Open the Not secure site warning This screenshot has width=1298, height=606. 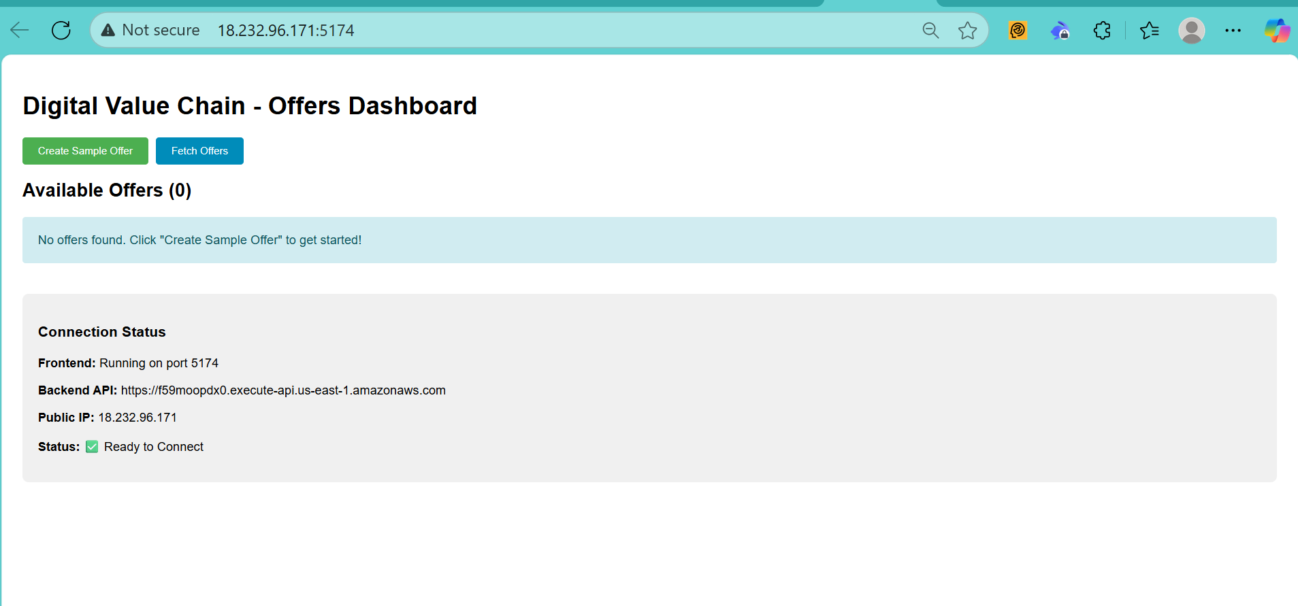(x=150, y=30)
